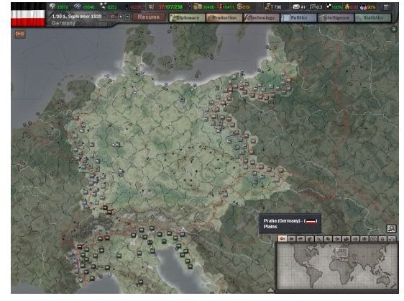Switch to the Intelligence tab
The height and width of the screenshot is (301, 404).
336,17
